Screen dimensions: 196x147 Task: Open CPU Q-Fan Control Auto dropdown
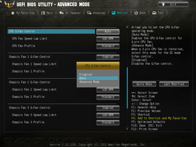pyautogui.click(x=108, y=32)
